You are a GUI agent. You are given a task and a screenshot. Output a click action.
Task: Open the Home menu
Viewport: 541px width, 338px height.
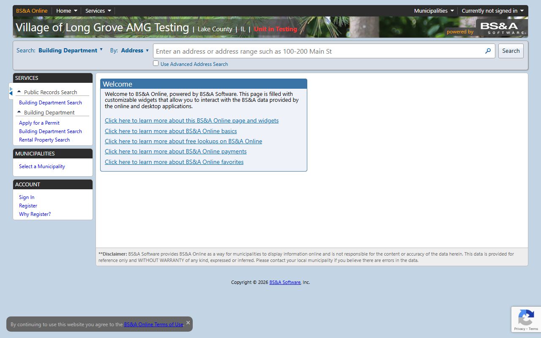coord(67,11)
